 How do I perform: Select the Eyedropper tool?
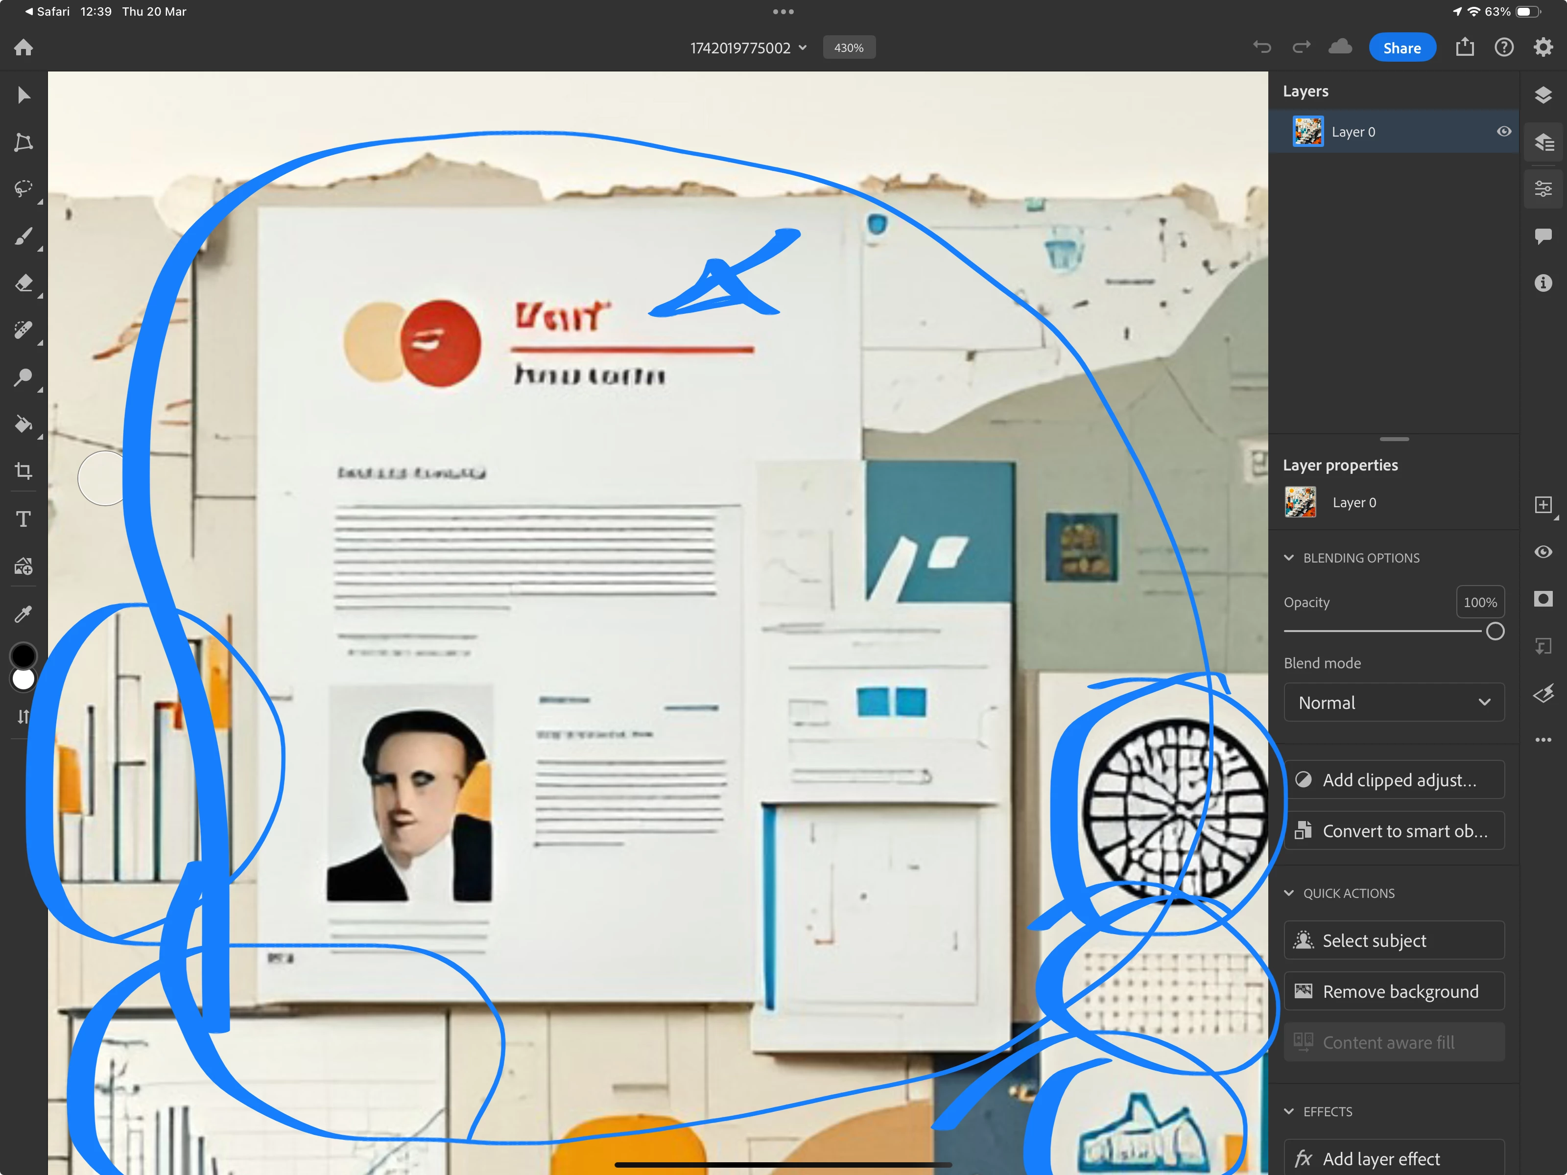pyautogui.click(x=24, y=613)
